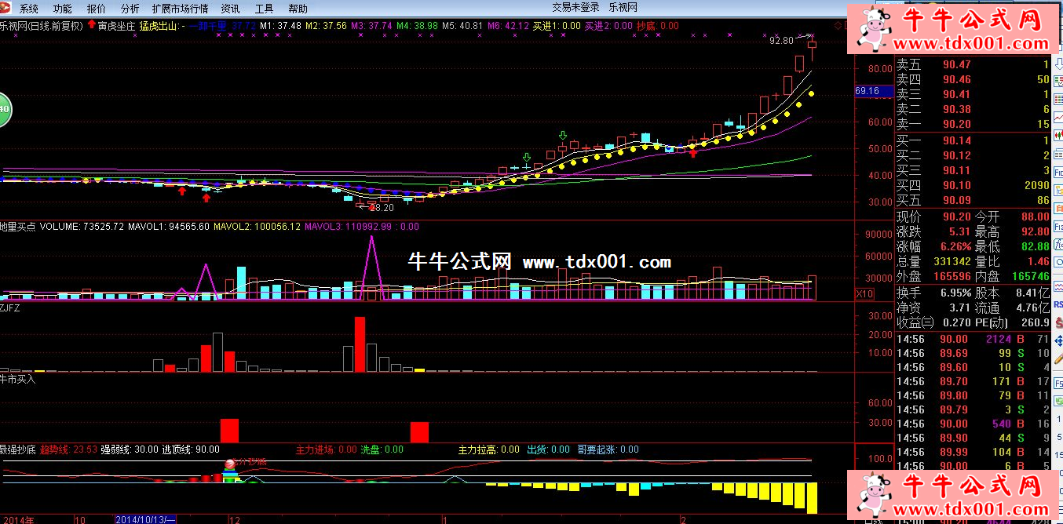The width and height of the screenshot is (1063, 524).
Task: Select the highlighted date 2014/10/13 on timeline
Action: pyautogui.click(x=146, y=519)
